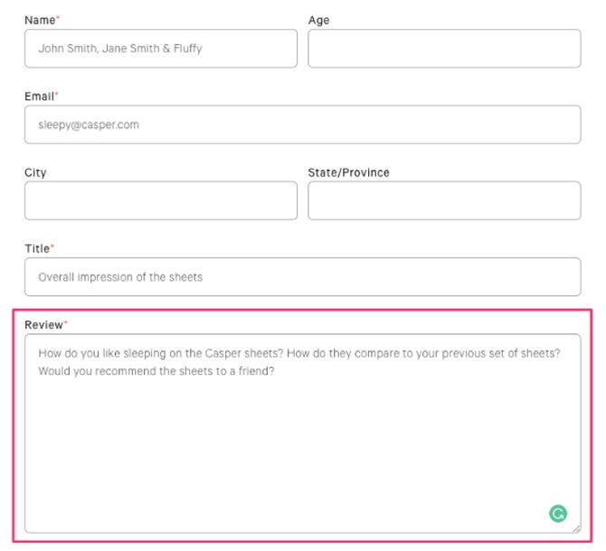The image size is (606, 551).
Task: Click inside the Review text area
Action: [x=303, y=434]
